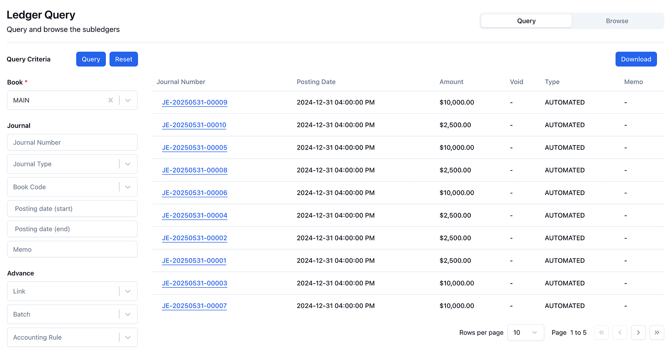Go to next page arrow icon

click(638, 332)
